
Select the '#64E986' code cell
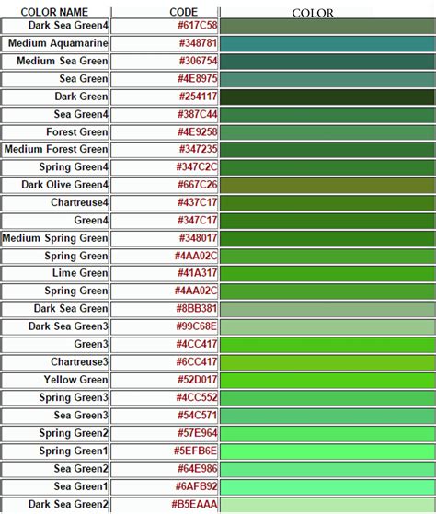tap(165, 469)
